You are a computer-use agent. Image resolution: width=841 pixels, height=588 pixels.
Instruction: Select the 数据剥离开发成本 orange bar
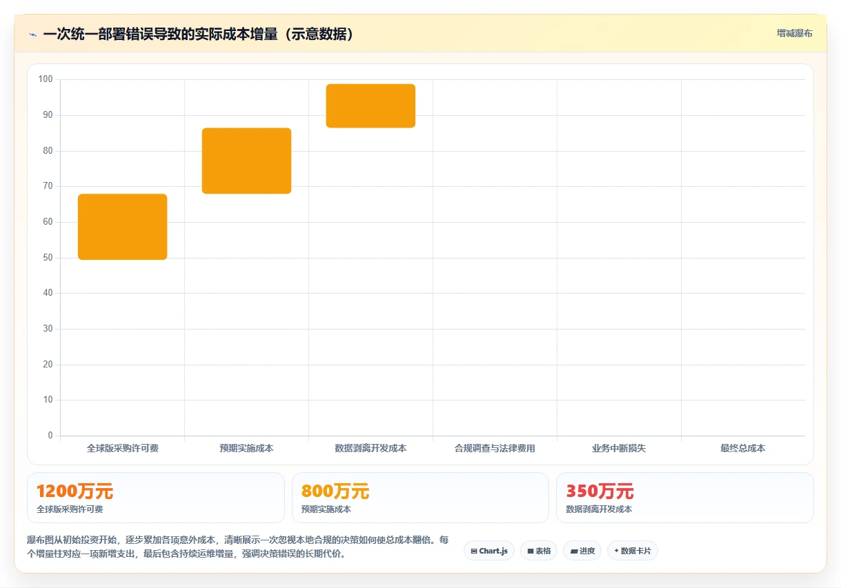(x=371, y=106)
